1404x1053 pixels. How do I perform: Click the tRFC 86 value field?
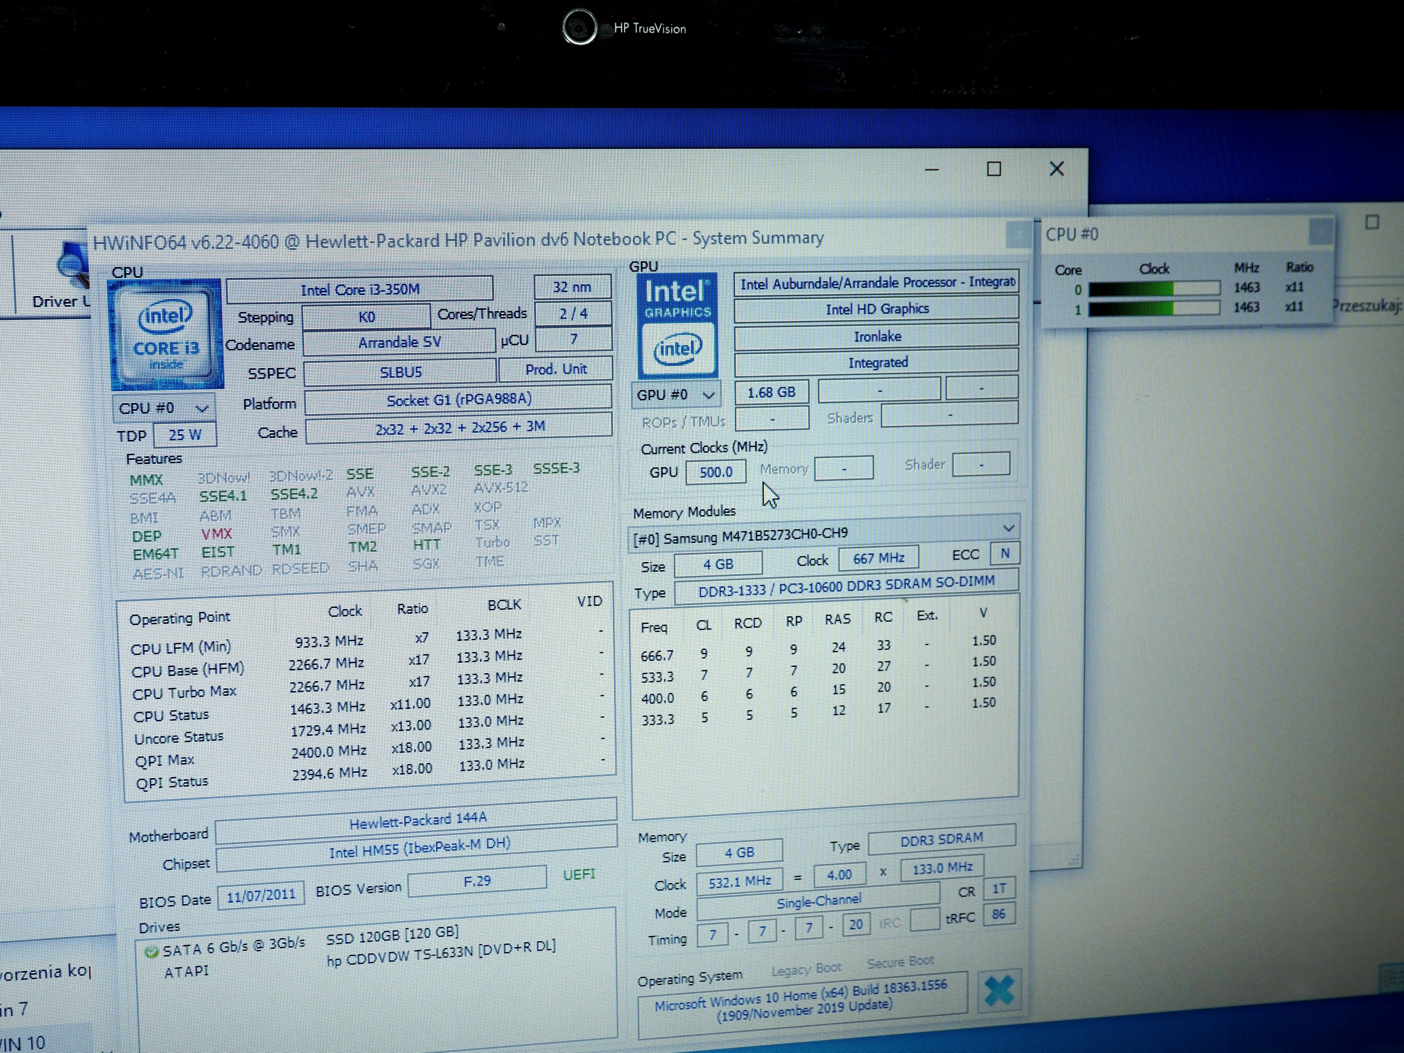998,915
